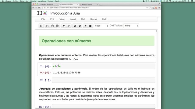Open the Notification Center
The width and height of the screenshot is (195, 109).
(192, 1)
